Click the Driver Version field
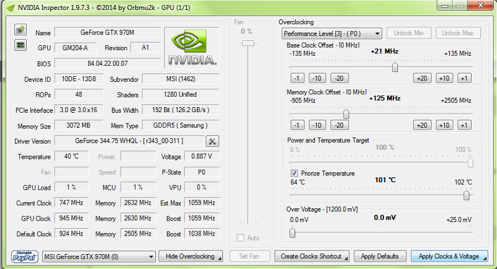 click(x=129, y=141)
